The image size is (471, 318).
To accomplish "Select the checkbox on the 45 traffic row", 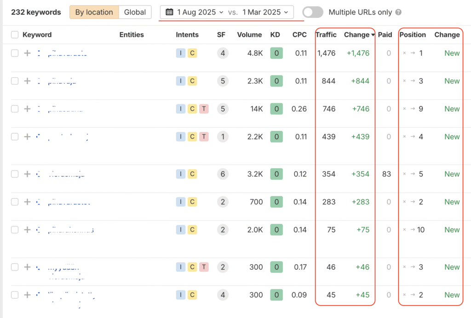I will (15, 295).
